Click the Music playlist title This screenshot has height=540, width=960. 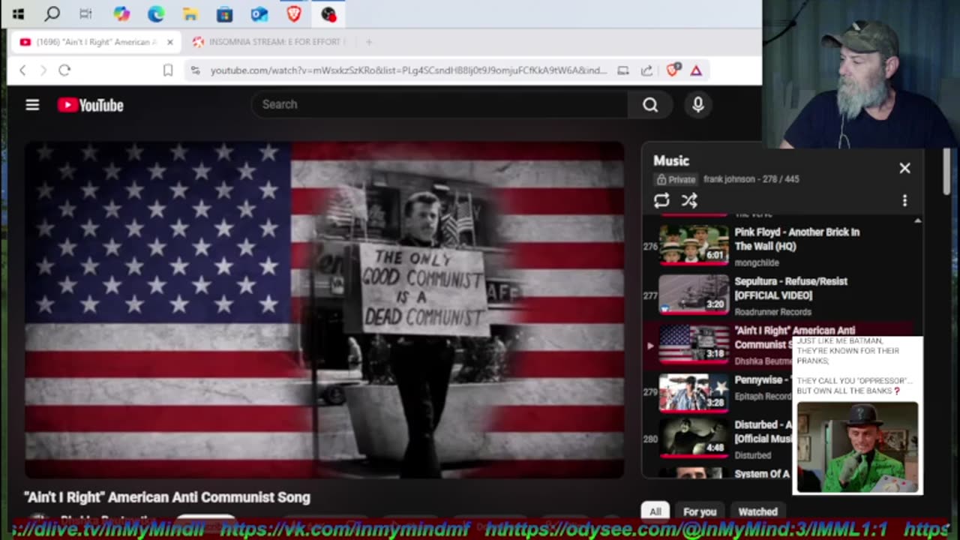[671, 160]
